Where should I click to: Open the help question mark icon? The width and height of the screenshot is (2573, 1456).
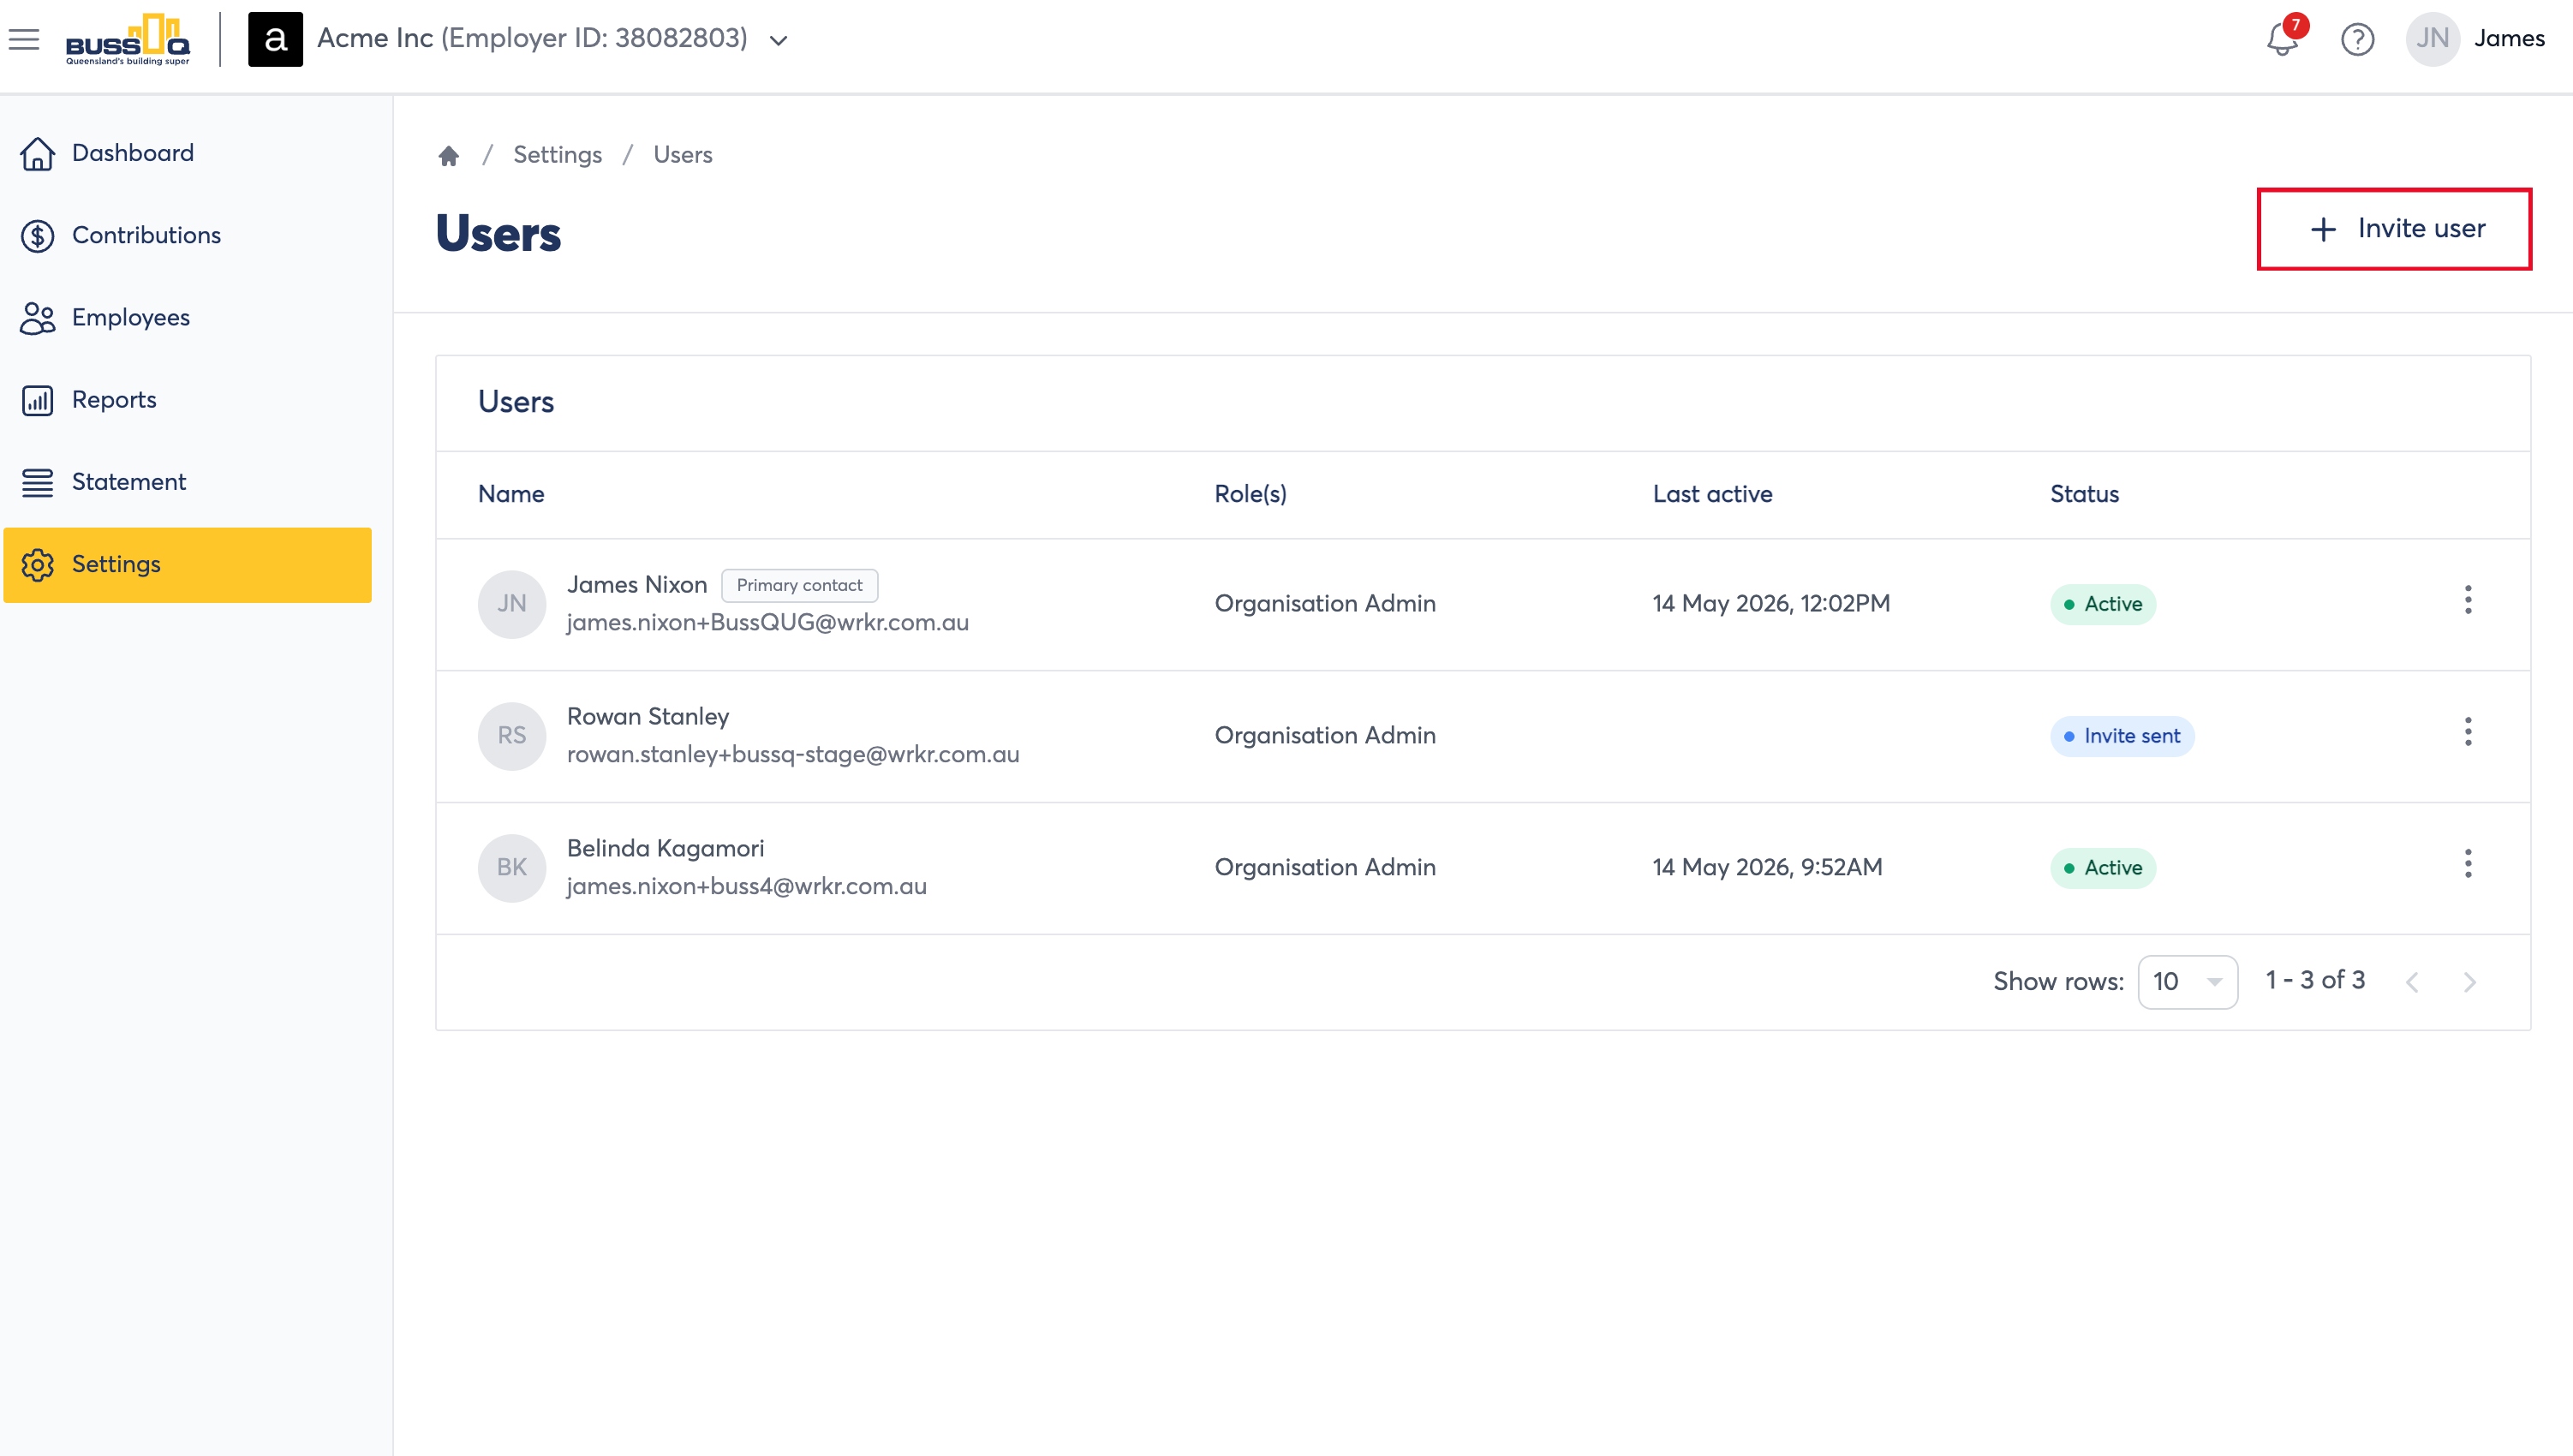[x=2357, y=39]
